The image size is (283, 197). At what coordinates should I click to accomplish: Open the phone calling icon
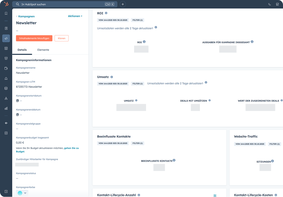coord(270,4)
